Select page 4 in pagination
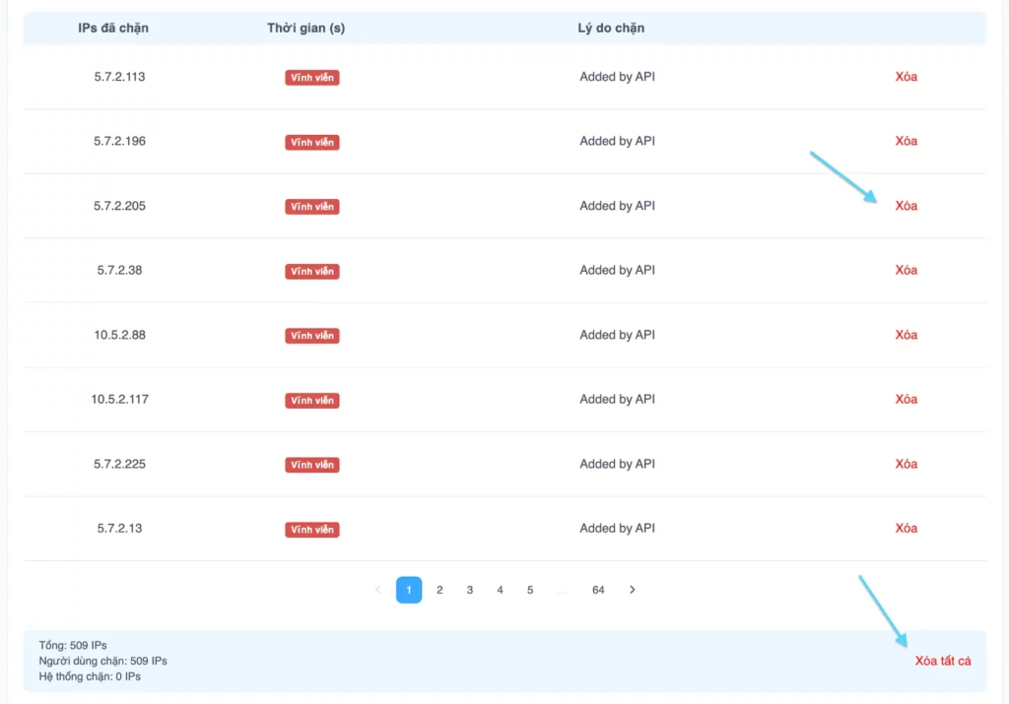1009x704 pixels. [x=500, y=590]
